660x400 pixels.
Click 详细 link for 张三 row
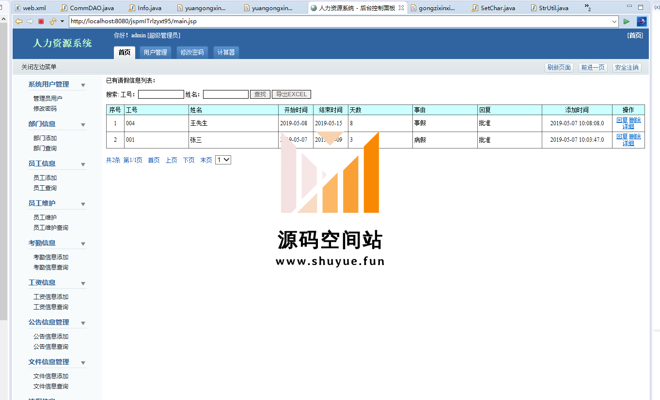(x=628, y=143)
